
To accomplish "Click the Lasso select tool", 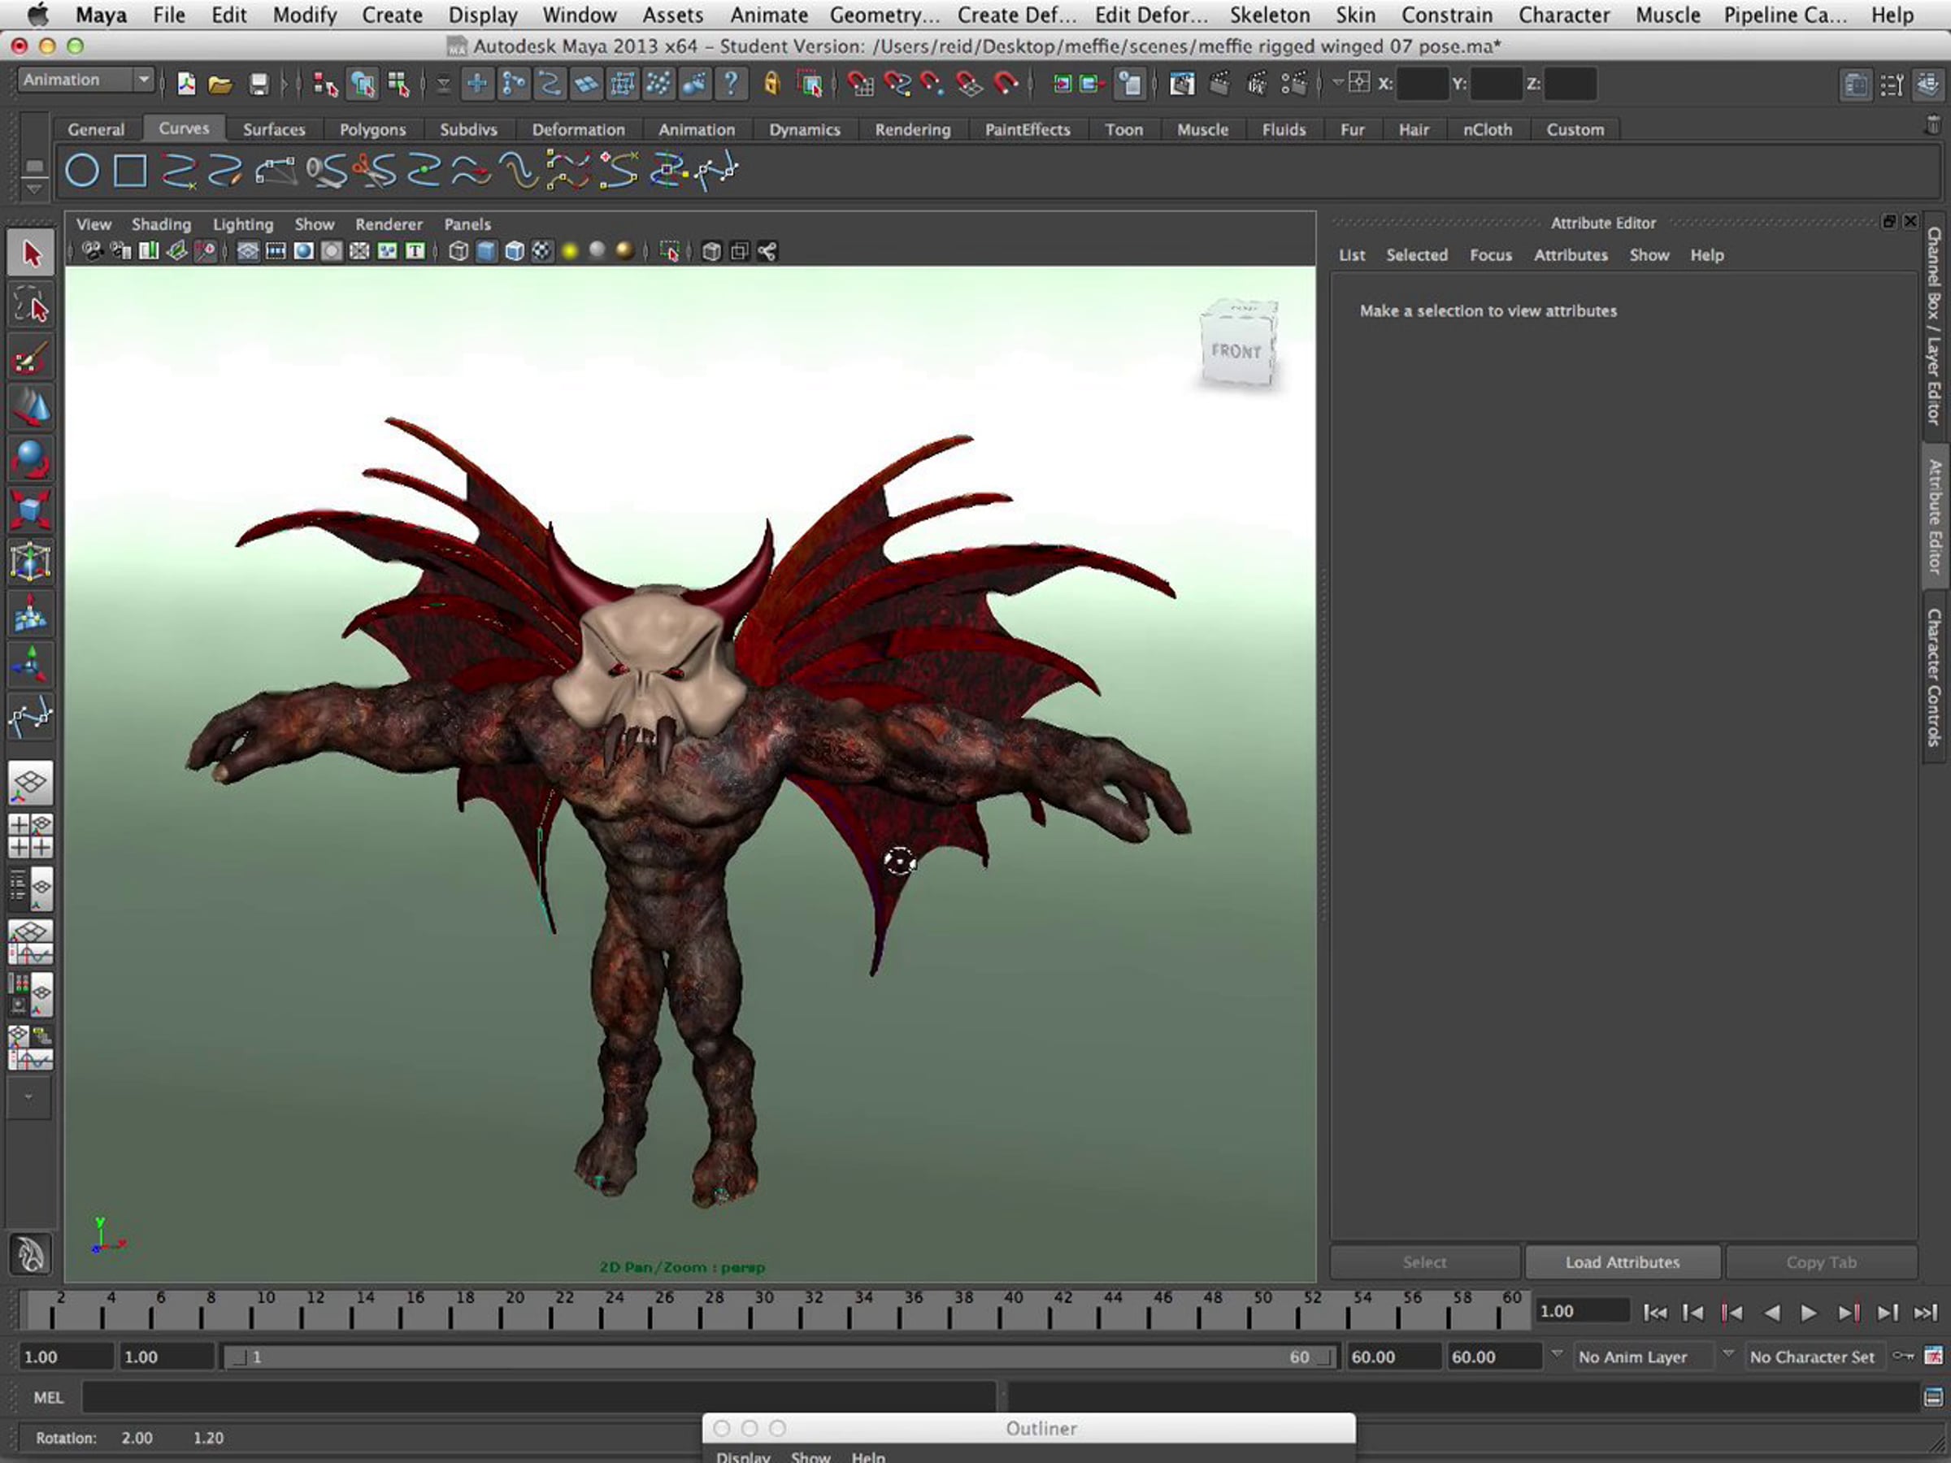I will click(31, 305).
